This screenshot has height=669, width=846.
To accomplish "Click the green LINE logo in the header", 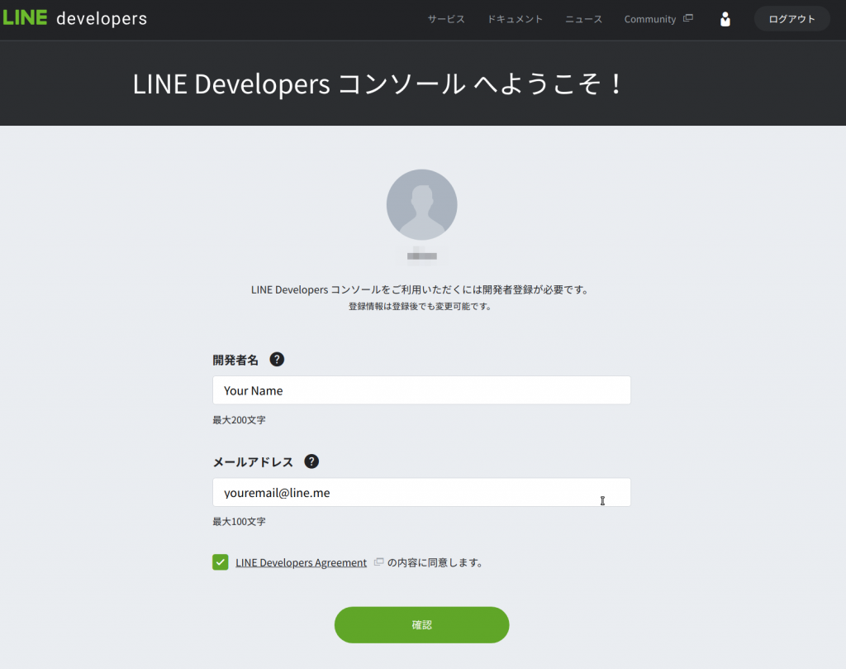I will [x=26, y=17].
